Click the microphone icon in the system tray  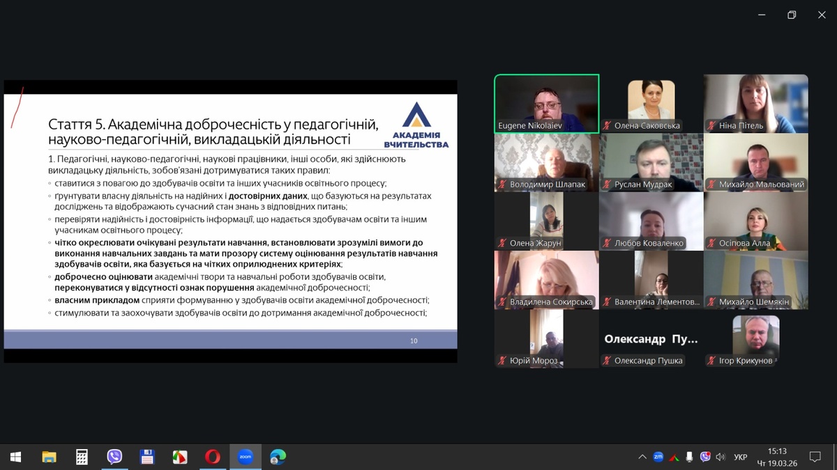click(x=689, y=457)
